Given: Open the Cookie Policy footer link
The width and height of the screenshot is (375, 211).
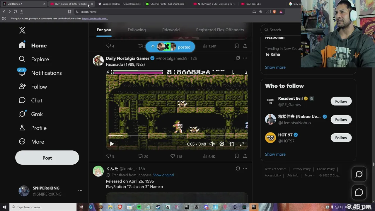Looking at the screenshot, I should tap(326, 169).
